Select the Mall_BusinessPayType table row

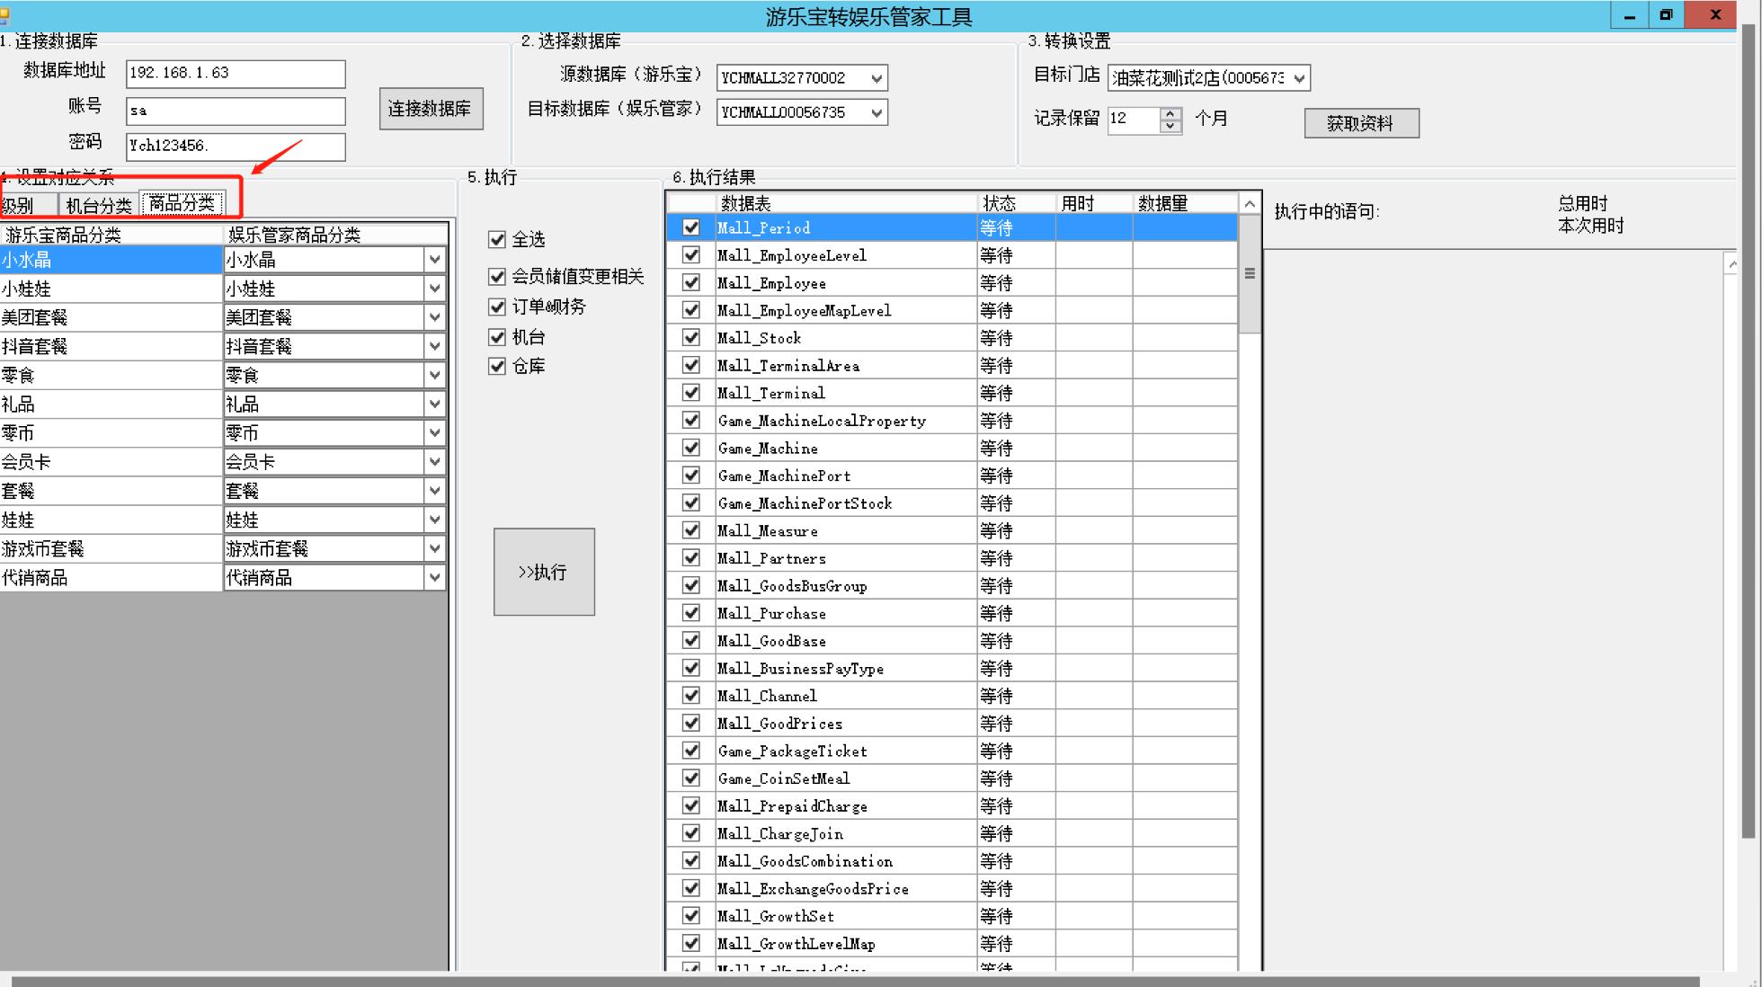click(x=953, y=668)
